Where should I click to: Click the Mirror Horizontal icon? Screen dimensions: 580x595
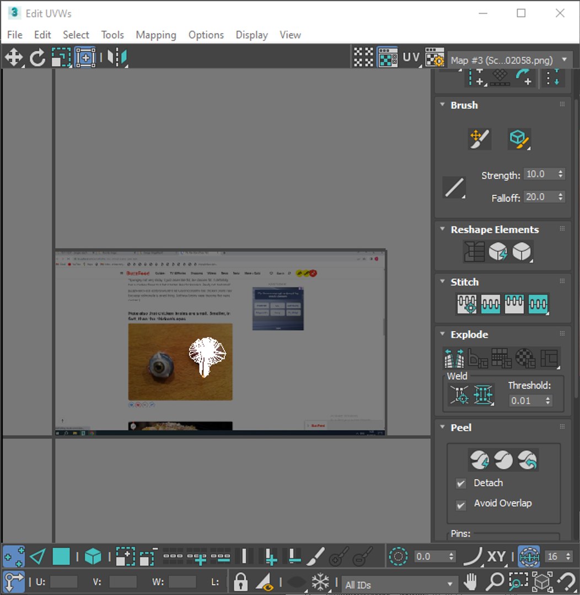click(117, 58)
